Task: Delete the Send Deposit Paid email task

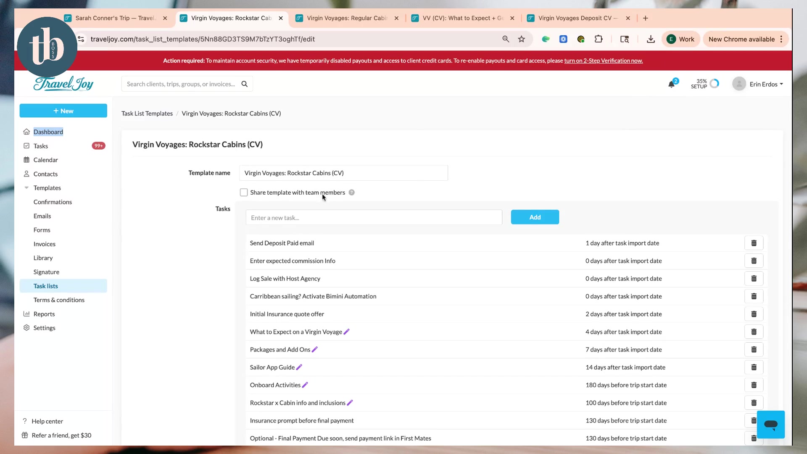Action: pos(754,243)
